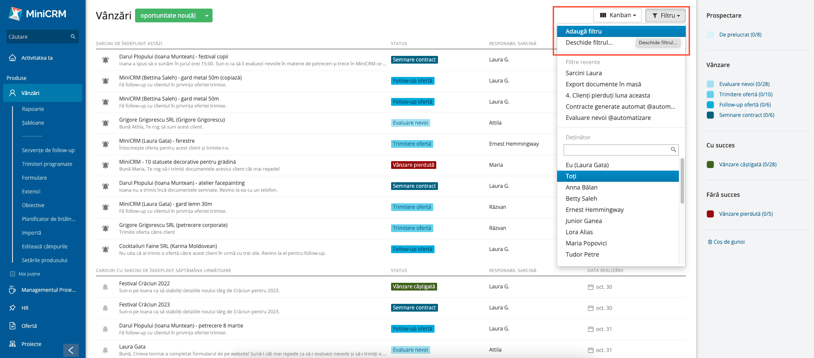Screen dimensions: 814x358
Task: Choose owner Tudor Petre
Action: 583,254
